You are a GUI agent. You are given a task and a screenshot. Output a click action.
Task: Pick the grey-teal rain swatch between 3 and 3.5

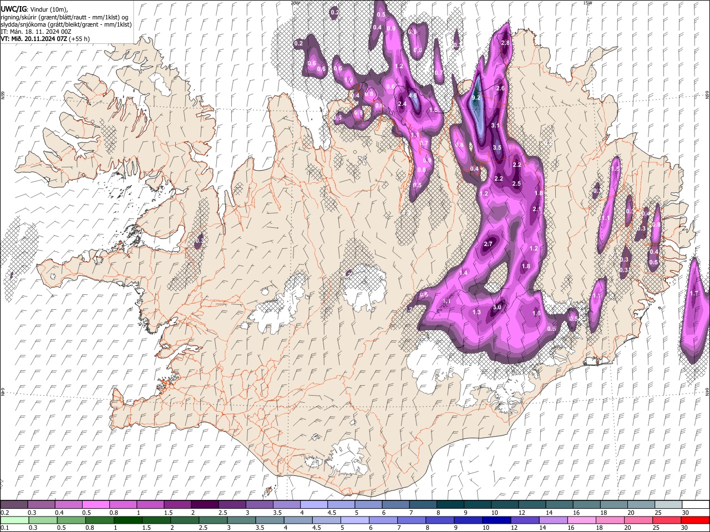tap(241, 520)
